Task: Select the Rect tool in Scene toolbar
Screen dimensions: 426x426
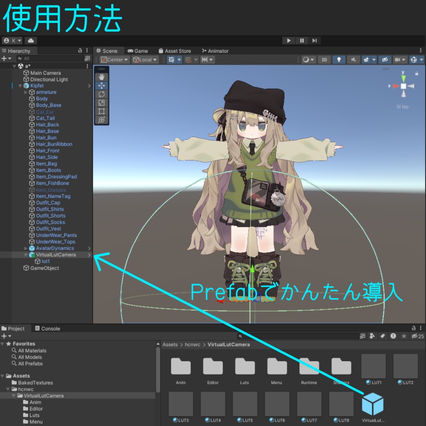Action: coord(101,111)
